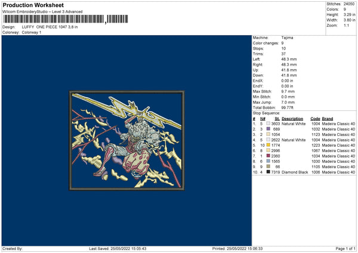Select the light blue swatch coded 1030

(268, 161)
